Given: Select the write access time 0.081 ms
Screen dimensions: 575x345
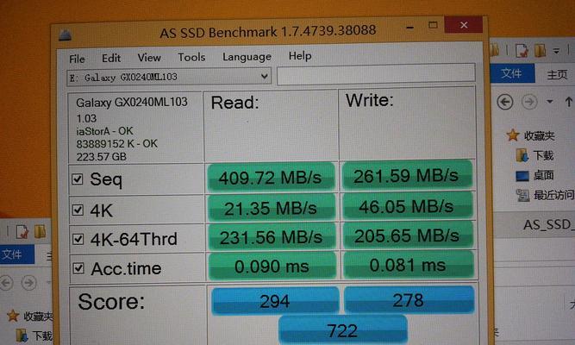Looking at the screenshot, I should click(408, 265).
